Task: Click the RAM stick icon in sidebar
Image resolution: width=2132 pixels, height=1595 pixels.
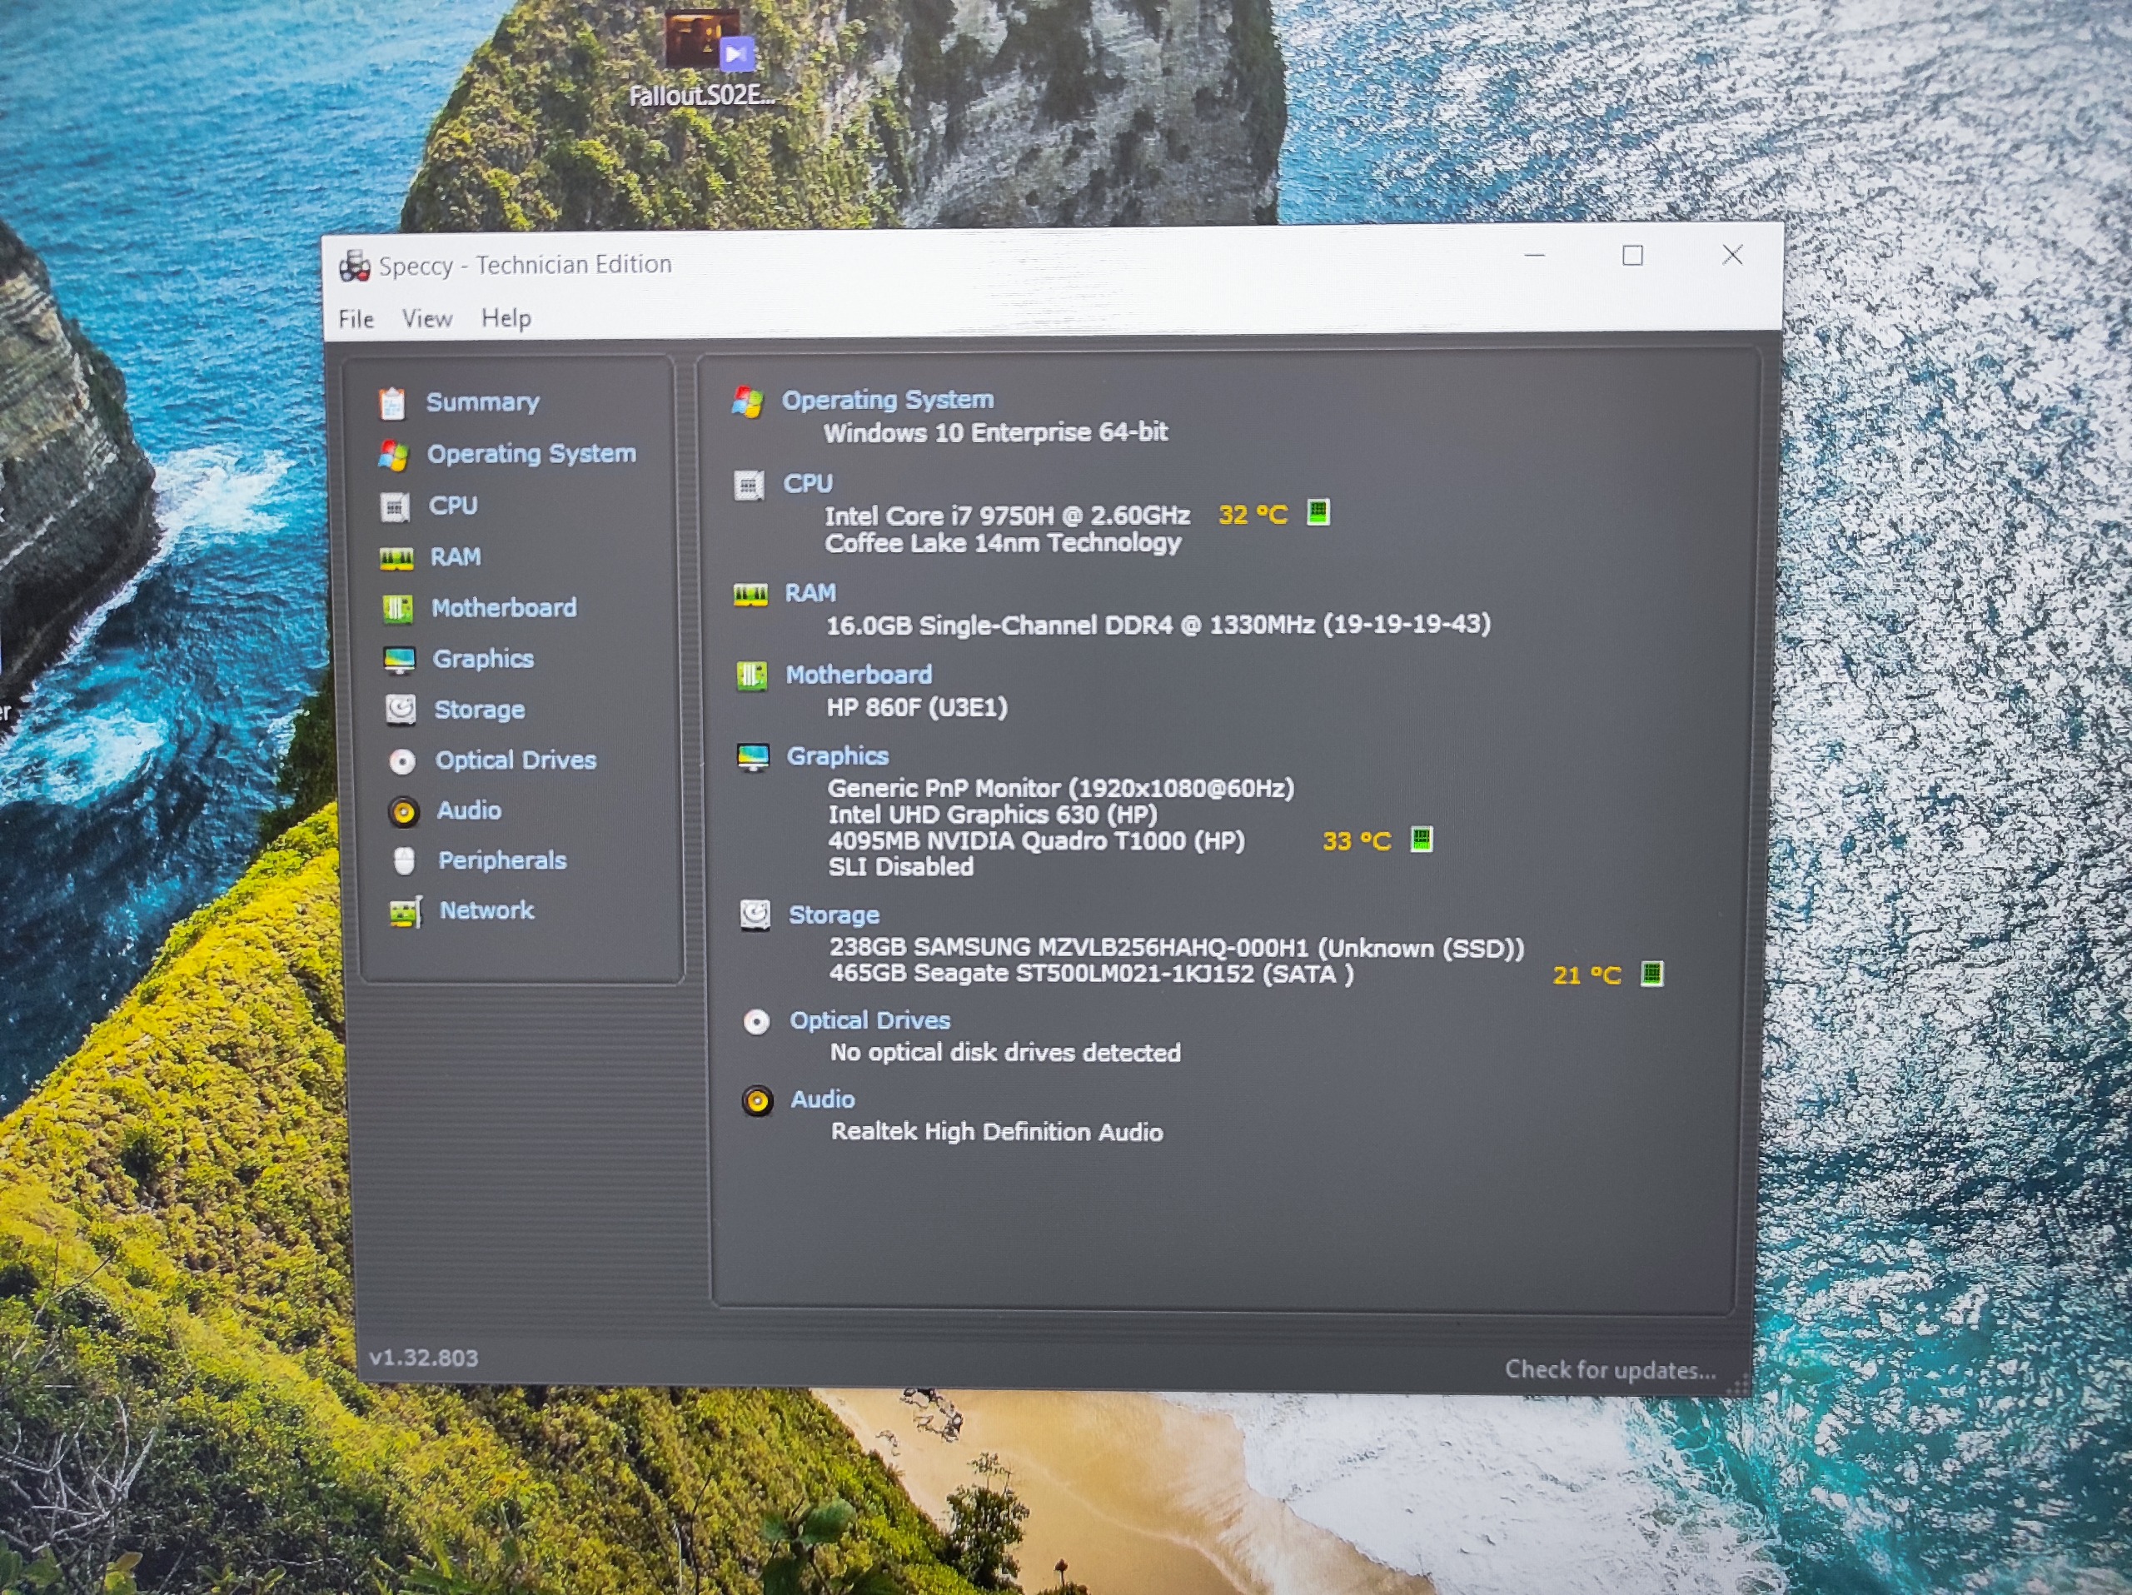Action: 396,558
